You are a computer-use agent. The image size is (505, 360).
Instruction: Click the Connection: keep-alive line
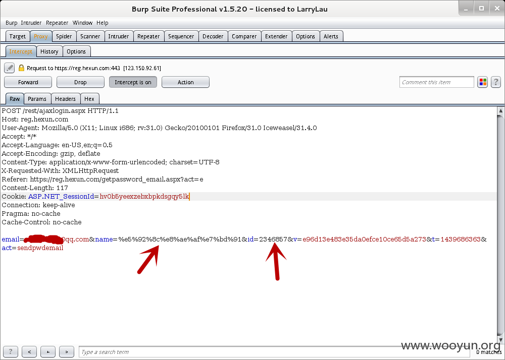pos(38,205)
